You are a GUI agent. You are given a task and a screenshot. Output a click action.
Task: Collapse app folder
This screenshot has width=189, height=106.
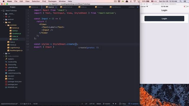point(4,22)
